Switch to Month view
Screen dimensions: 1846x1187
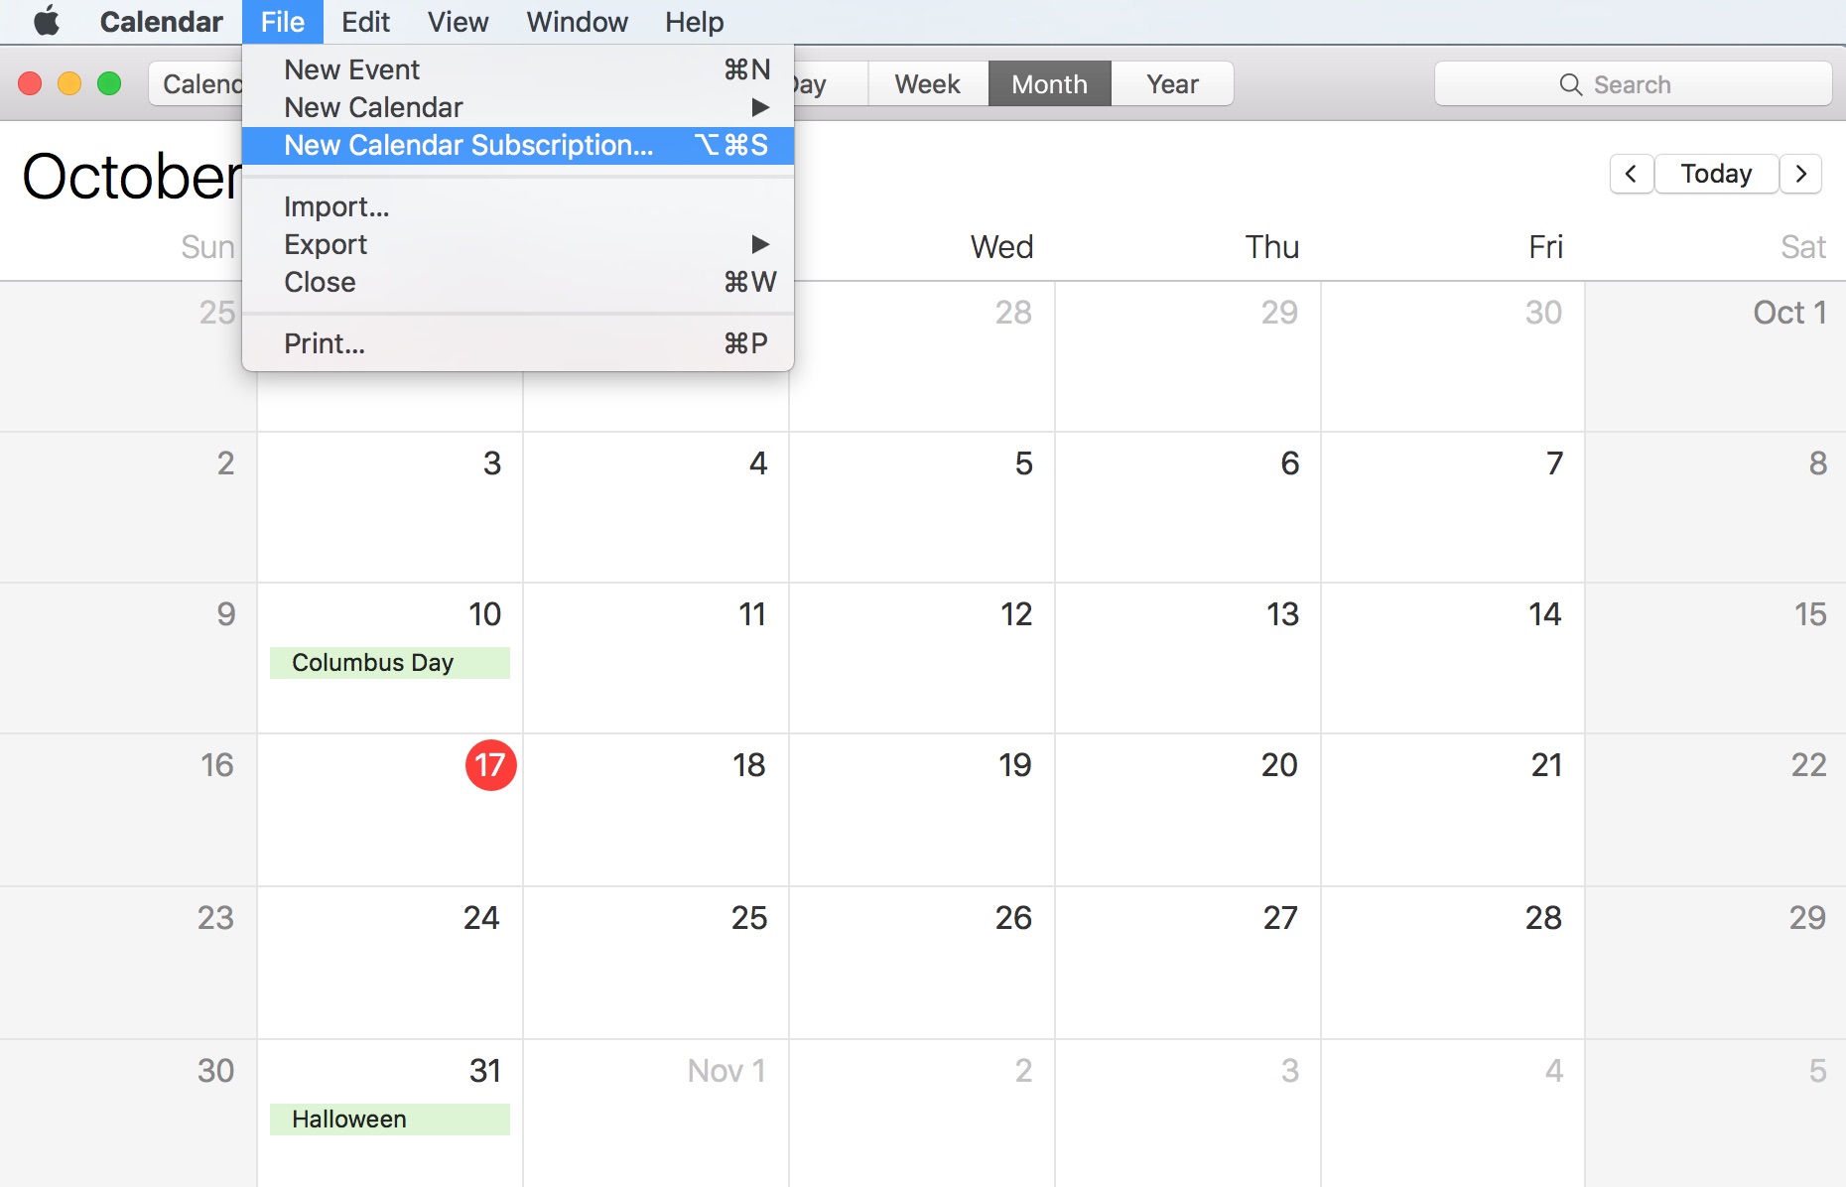pyautogui.click(x=1050, y=84)
